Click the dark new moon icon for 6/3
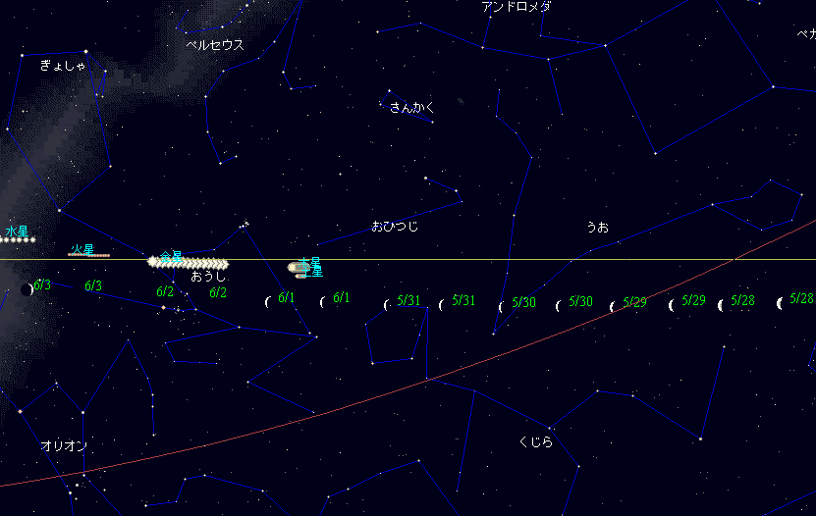Image resolution: width=816 pixels, height=516 pixels. [x=27, y=289]
